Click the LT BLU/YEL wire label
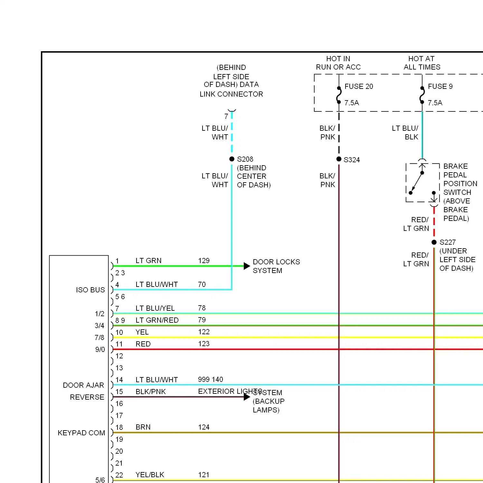Viewport: 483px width, 483px height. coord(155,308)
